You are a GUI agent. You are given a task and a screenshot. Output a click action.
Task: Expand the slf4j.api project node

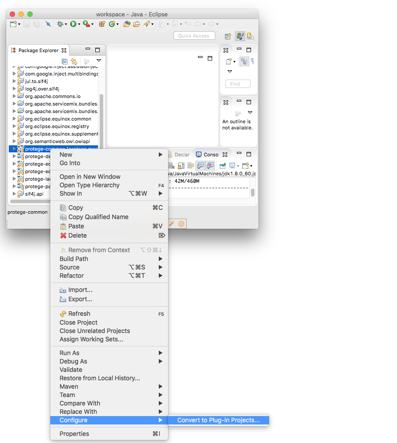(x=14, y=193)
